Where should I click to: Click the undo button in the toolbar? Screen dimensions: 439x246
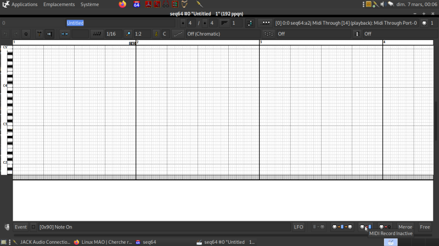(5, 34)
